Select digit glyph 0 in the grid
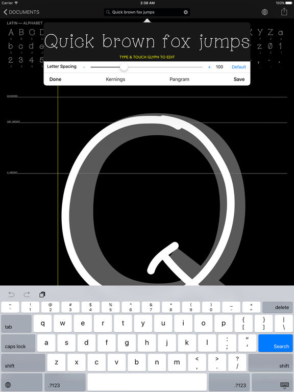Image resolution: width=294 pixels, height=392 pixels. click(x=270, y=46)
